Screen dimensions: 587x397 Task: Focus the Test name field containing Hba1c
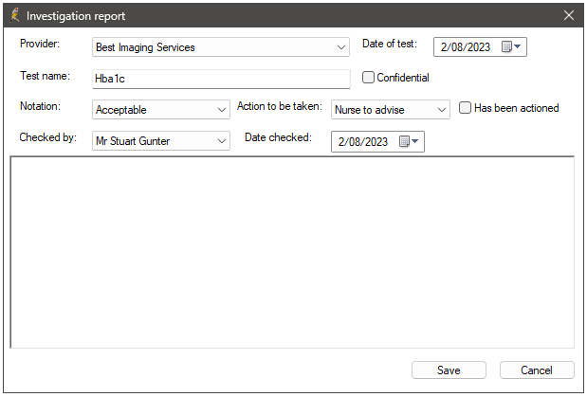coord(221,79)
